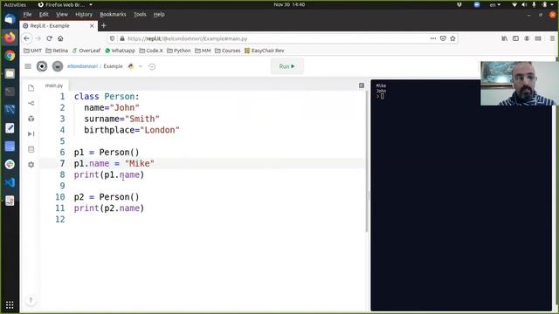Screen dimensions: 559x314
Task: Open Firefox Web Browser app menu
Action: pos(66,4)
